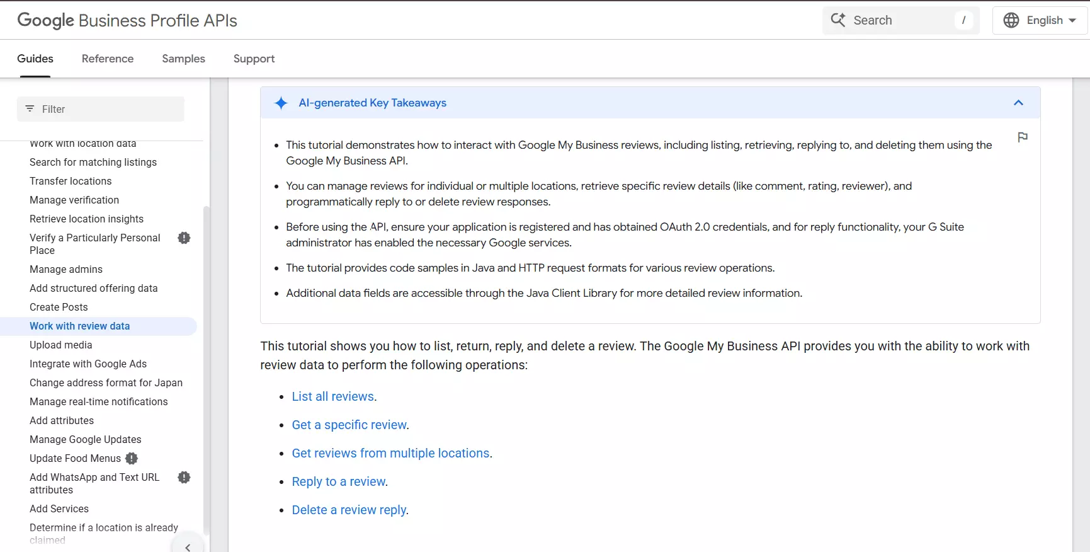Focus the Search input field

tap(900, 20)
